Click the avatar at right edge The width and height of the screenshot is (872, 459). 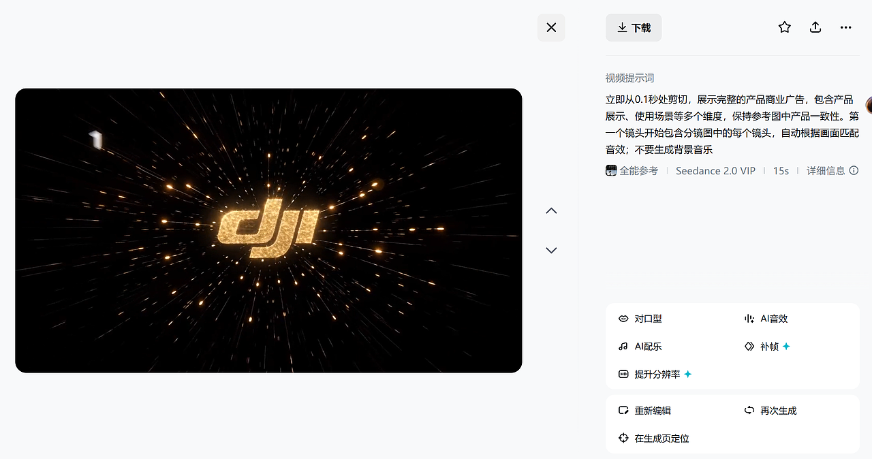coord(869,105)
